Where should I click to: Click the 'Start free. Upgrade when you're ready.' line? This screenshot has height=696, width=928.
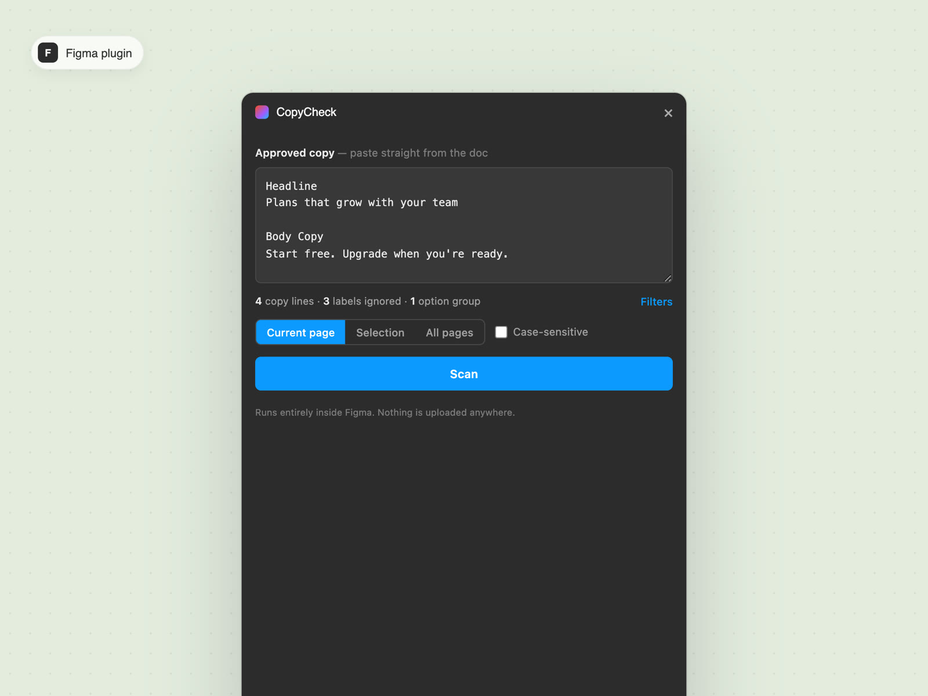[x=387, y=253]
